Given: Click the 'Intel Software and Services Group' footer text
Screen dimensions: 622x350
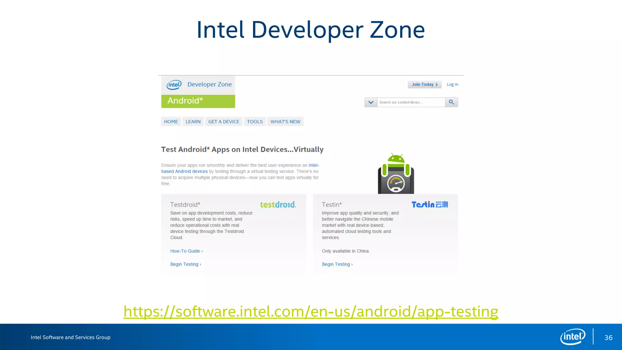Looking at the screenshot, I should [x=70, y=337].
